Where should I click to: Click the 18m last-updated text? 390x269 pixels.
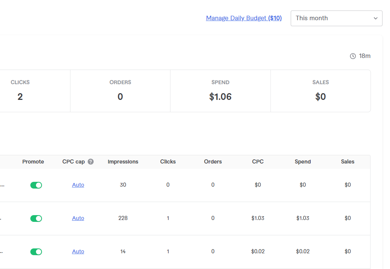pos(365,56)
